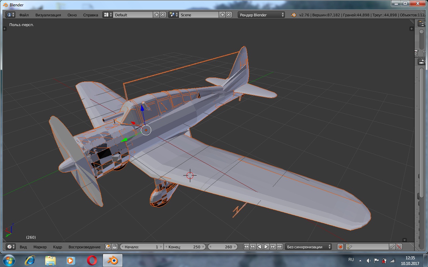The image size is (428, 267).
Task: Open the Окно menu
Action: click(72, 15)
